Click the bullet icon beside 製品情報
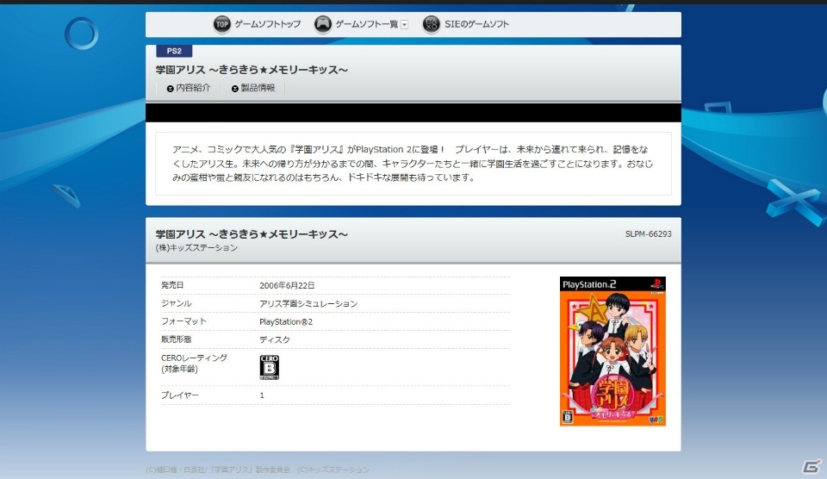 coord(234,89)
